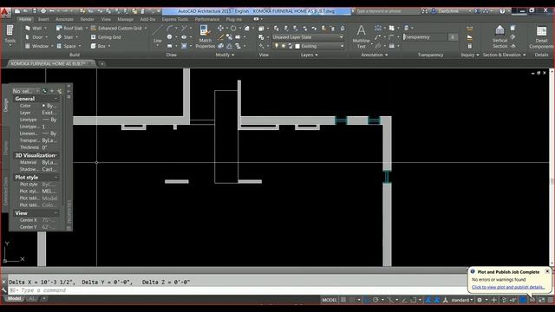Switch to the Insert ribbon tab
Viewport: 555px width, 312px height.
point(43,19)
